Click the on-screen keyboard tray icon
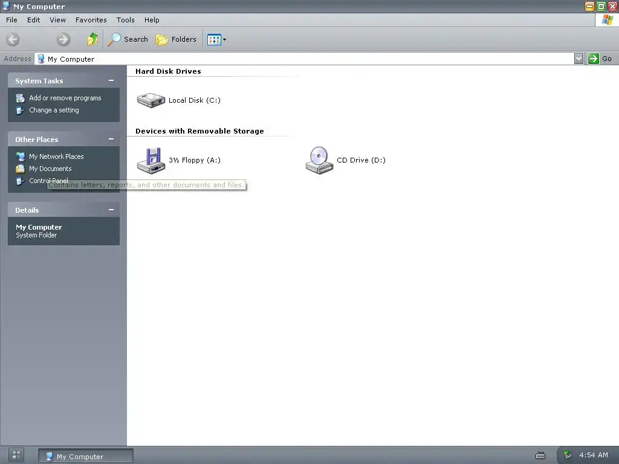Screen dimensions: 619x464 pyautogui.click(x=540, y=456)
